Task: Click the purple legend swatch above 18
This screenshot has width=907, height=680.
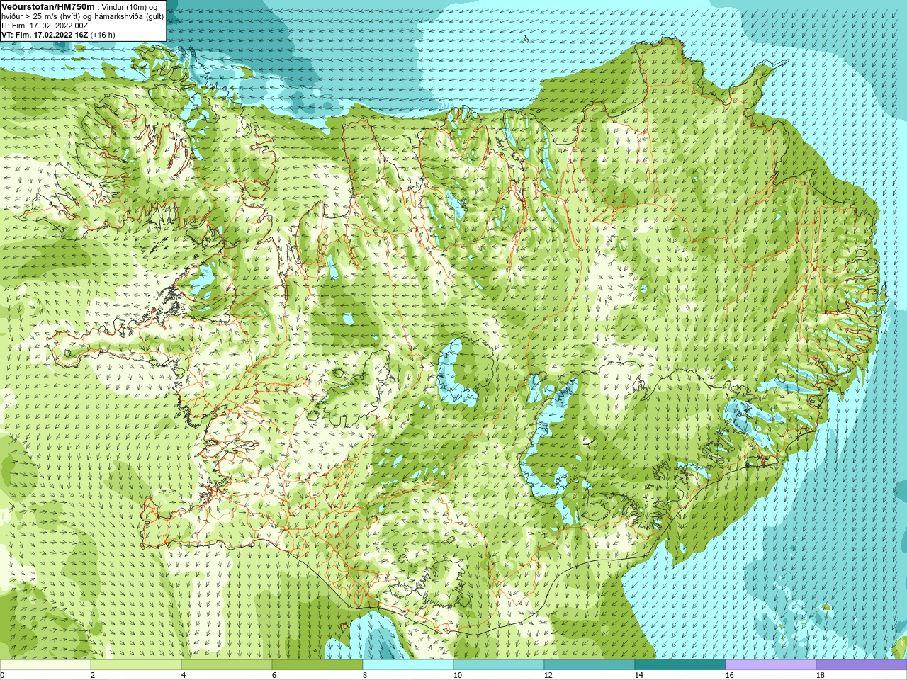Action: click(862, 665)
